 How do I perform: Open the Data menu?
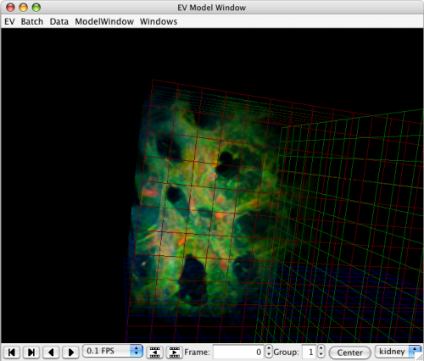tap(59, 21)
